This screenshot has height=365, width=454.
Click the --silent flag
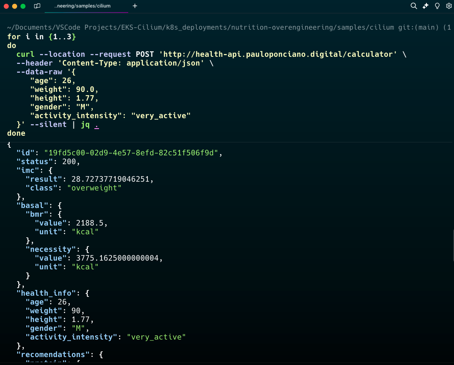(x=48, y=124)
